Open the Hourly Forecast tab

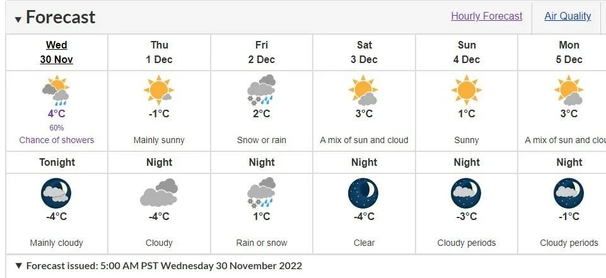[487, 16]
